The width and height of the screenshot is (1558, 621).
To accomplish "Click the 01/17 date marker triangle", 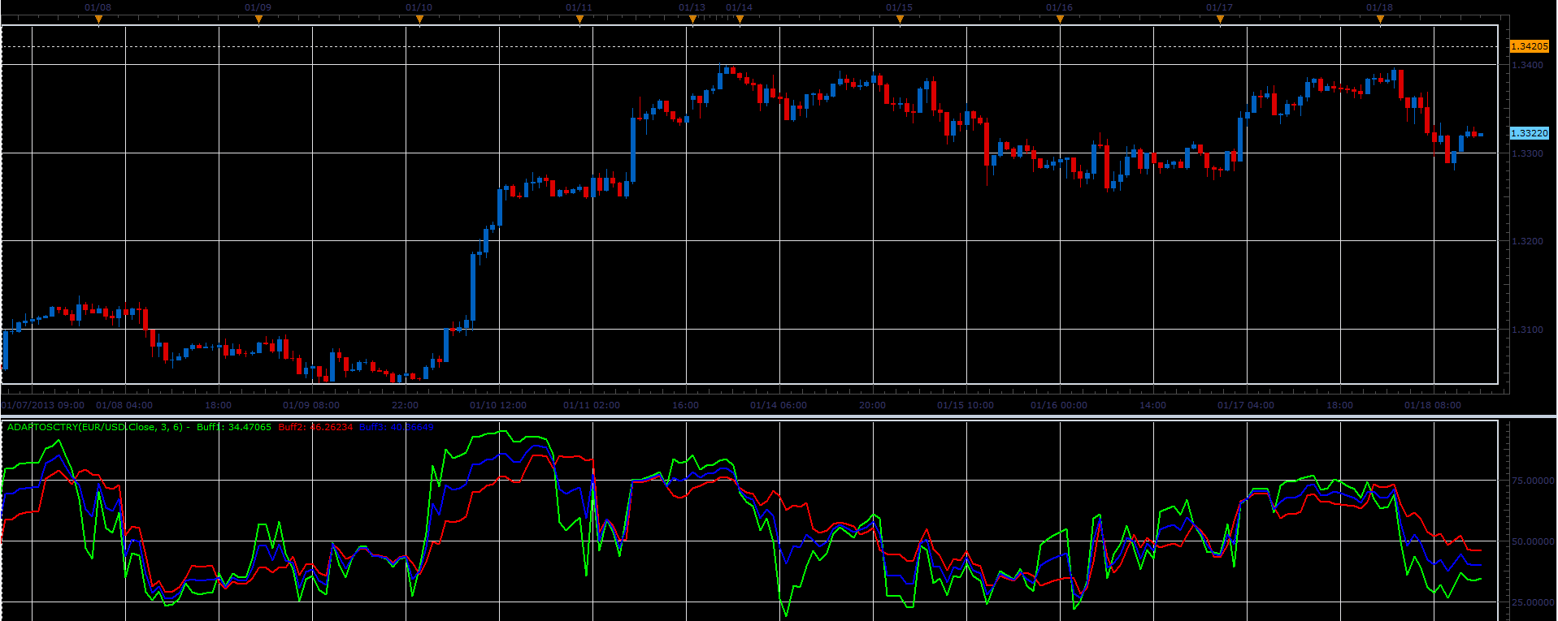I will [x=1220, y=19].
